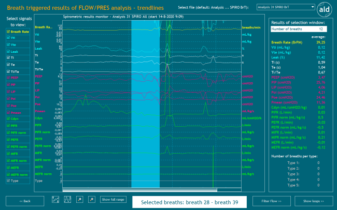Image resolution: width=337 pixels, height=210 pixels.
Task: Uncheck the Breath Rate signal checkbox
Action: click(x=8, y=31)
